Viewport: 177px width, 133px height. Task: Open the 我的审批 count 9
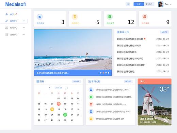[x=168, y=22]
